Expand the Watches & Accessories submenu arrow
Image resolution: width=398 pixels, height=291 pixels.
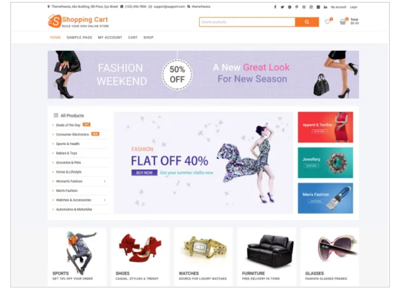point(105,200)
